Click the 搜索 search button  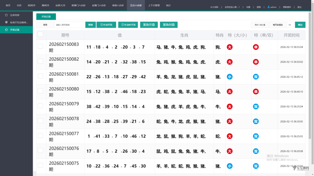[x=90, y=25]
